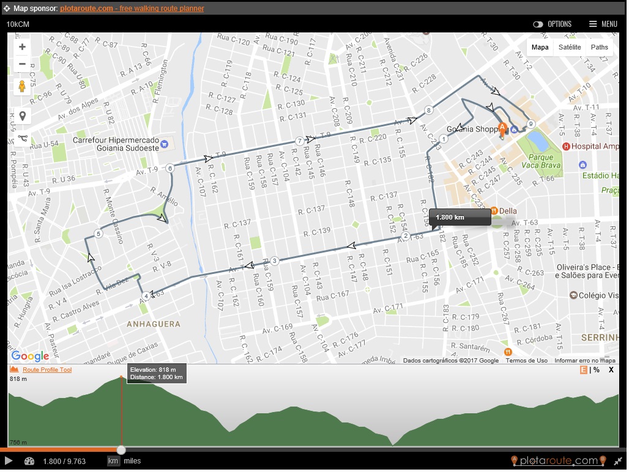Viewport: 629px width, 472px height.
Task: Zoom in on the map
Action: [x=22, y=47]
